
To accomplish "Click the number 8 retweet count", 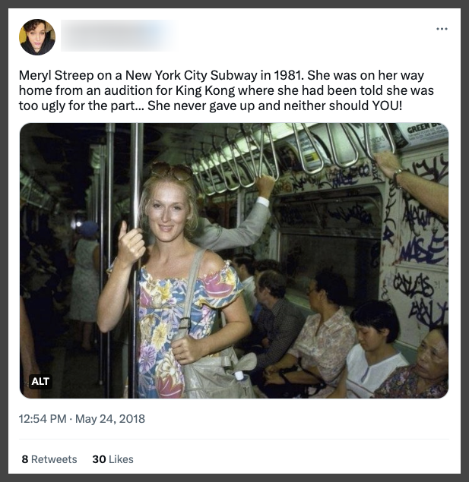I will [x=25, y=459].
